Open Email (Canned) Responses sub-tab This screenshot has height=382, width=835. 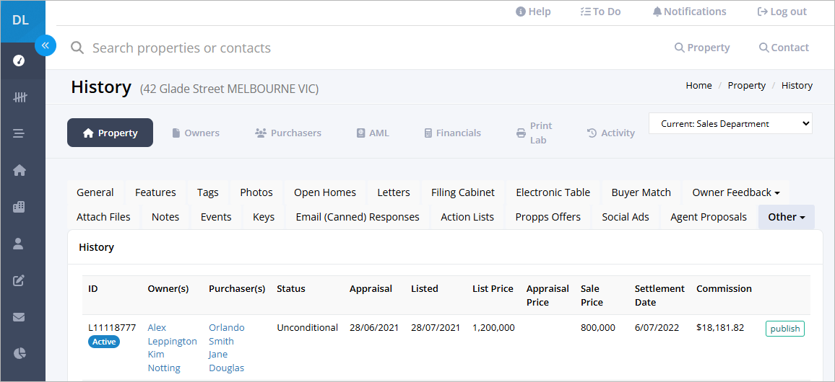[358, 217]
